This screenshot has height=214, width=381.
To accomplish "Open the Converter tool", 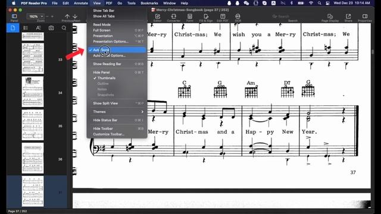I will (x=173, y=16).
